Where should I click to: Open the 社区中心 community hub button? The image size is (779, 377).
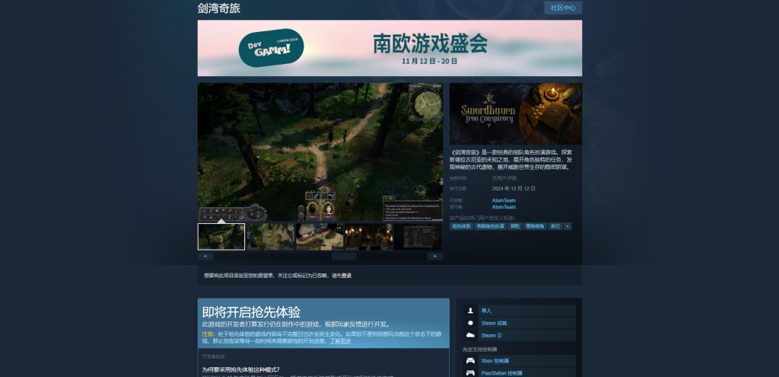tap(563, 8)
